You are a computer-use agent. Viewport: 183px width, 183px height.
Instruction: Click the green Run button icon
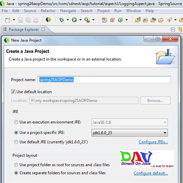click(x=74, y=20)
